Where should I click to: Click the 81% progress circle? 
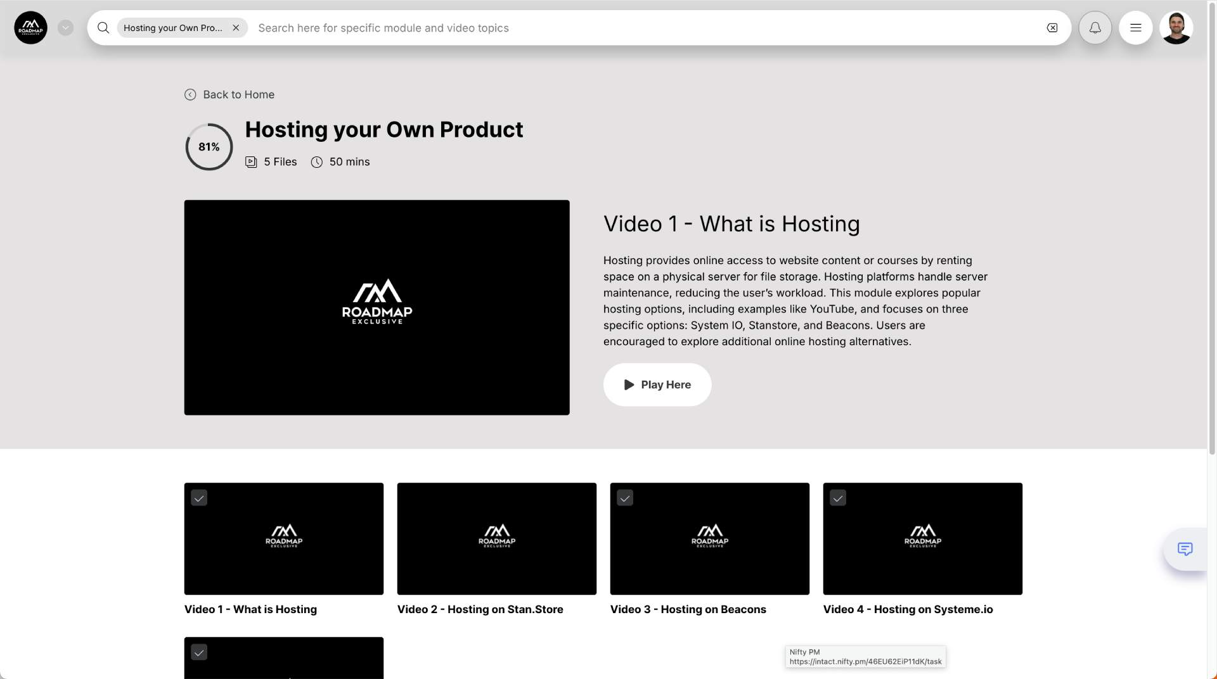tap(209, 147)
